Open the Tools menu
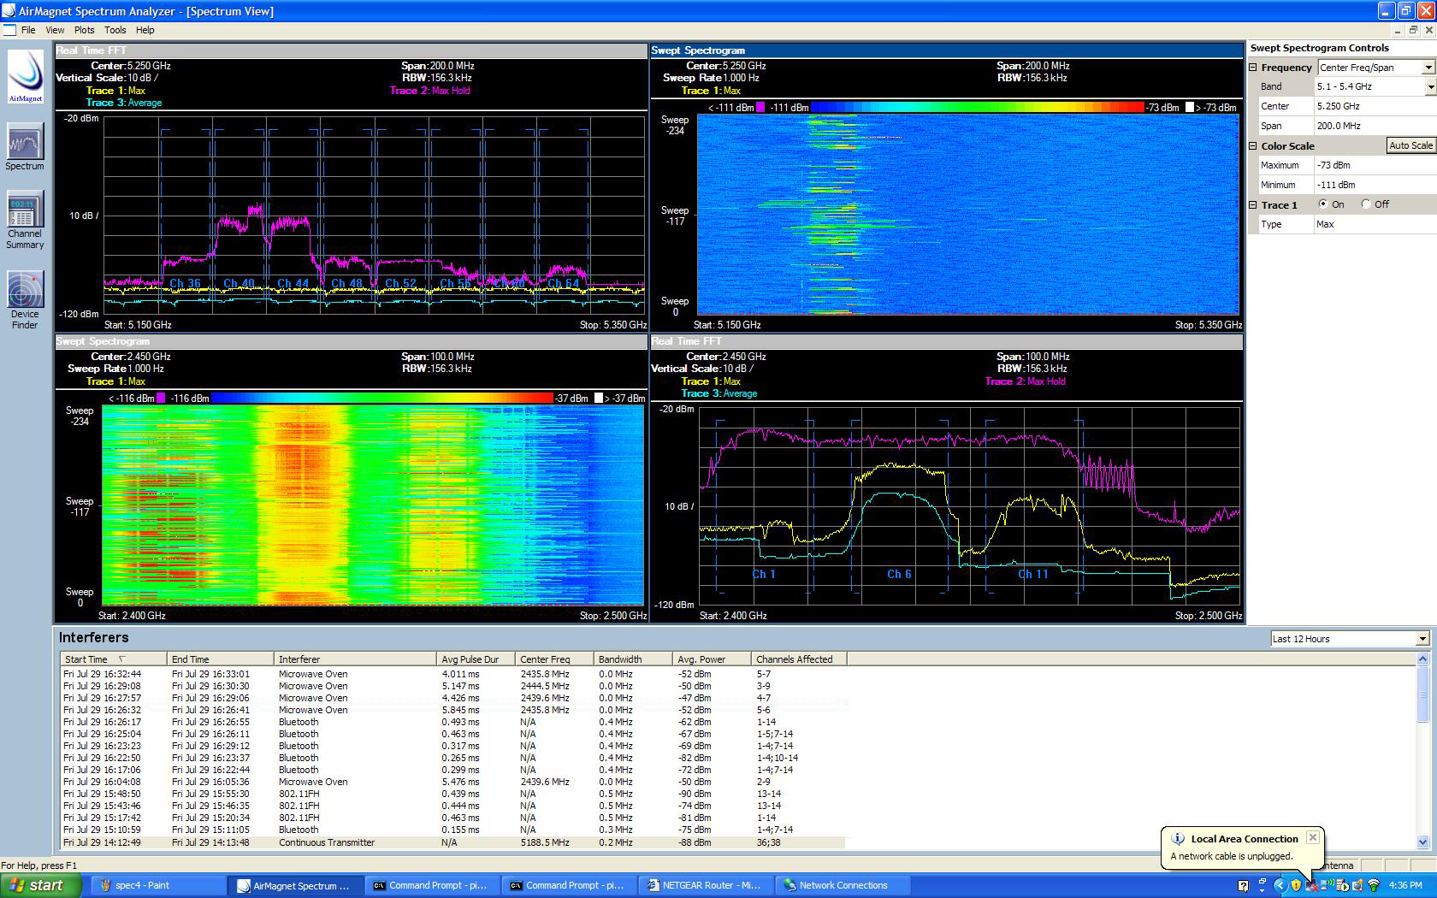 [x=115, y=30]
